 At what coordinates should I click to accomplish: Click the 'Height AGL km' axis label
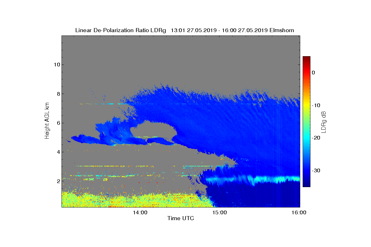[47, 121]
